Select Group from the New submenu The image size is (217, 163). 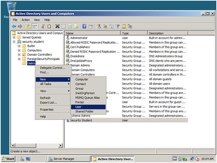click(x=88, y=88)
